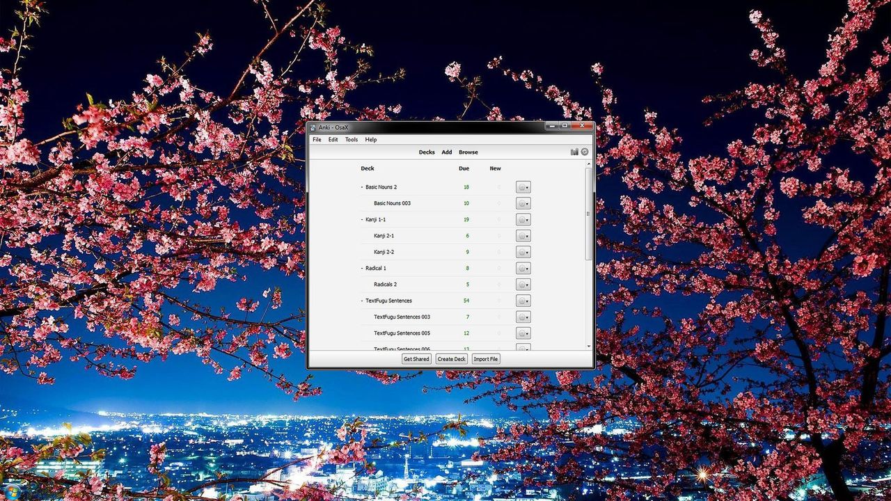Open options gear for TextFugu Sentences 003
This screenshot has height=501, width=891.
pos(523,317)
